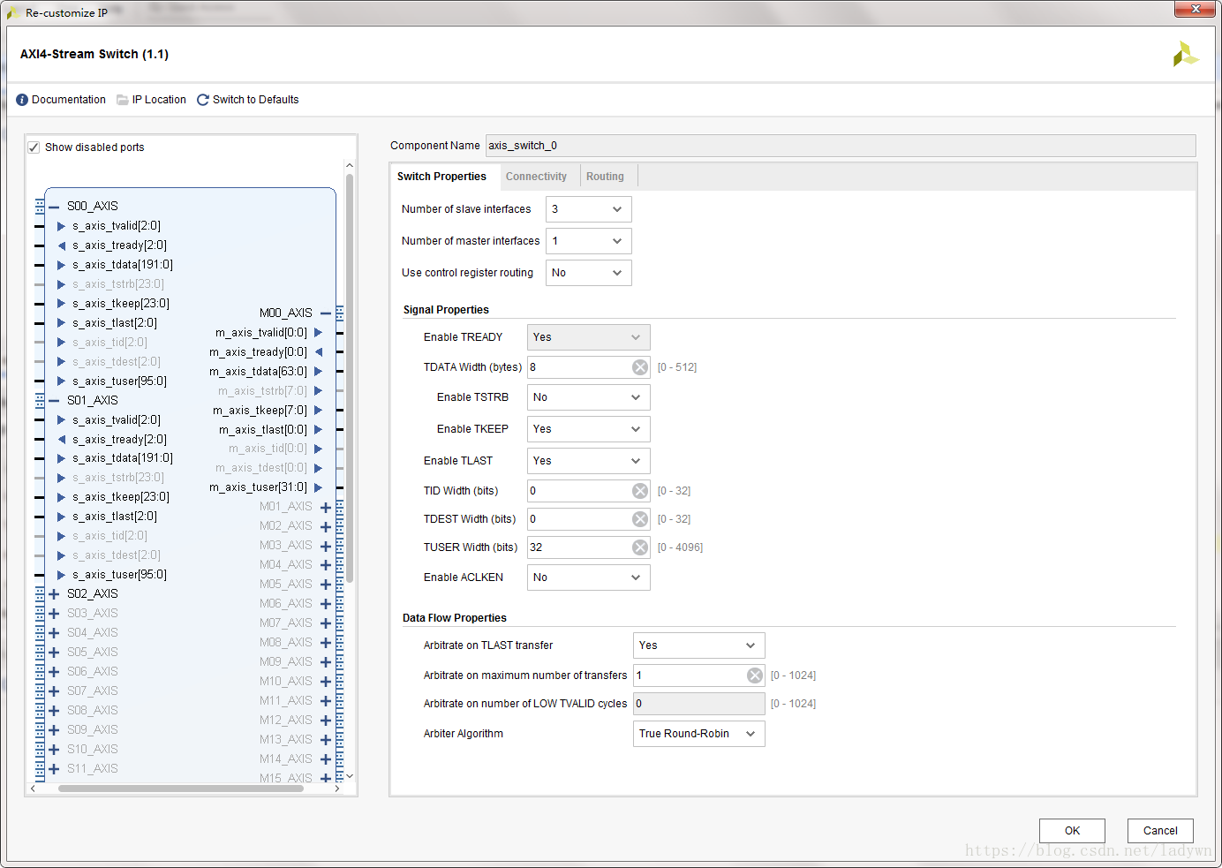
Task: Clear the TUSER Width field value
Action: pyautogui.click(x=640, y=547)
